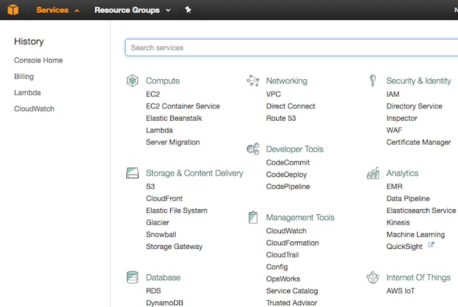Image resolution: width=458 pixels, height=307 pixels.
Task: Open Data Pipeline
Action: 408,198
